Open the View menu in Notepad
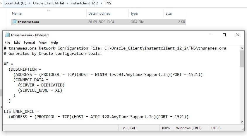Viewport: 247px width, 136px height. coord(43,42)
